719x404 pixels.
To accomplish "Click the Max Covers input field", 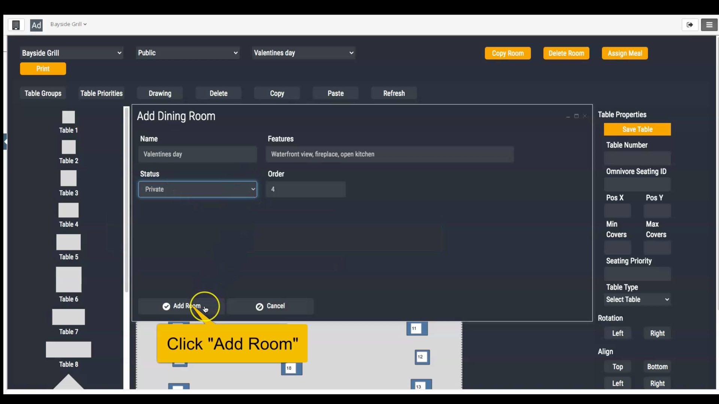I will click(x=657, y=248).
